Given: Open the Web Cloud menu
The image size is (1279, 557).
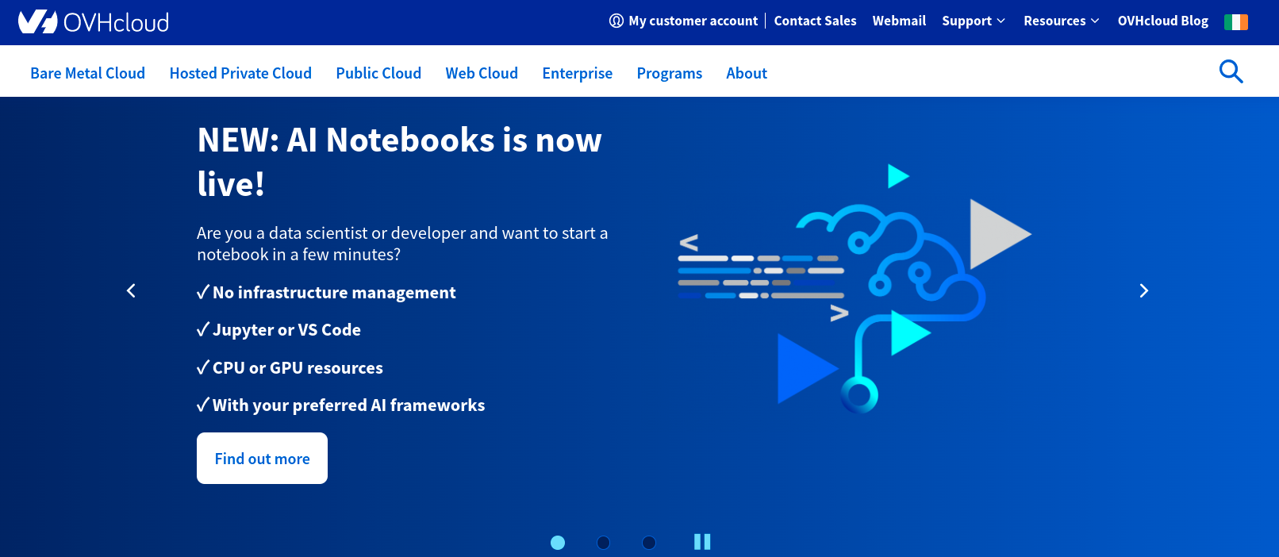Looking at the screenshot, I should tap(482, 73).
